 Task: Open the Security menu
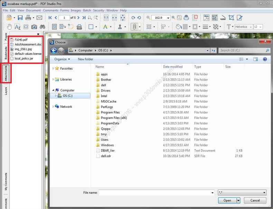click(x=98, y=10)
